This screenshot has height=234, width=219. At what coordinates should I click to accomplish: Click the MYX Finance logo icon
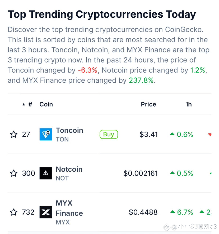[x=46, y=212]
